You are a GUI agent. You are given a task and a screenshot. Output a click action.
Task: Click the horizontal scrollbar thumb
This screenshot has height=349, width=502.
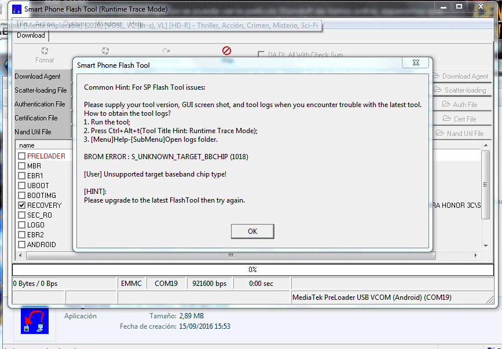pos(231,256)
